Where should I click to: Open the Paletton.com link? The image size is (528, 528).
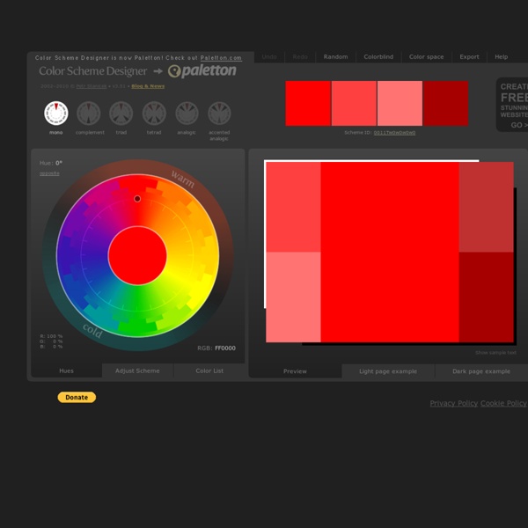point(221,58)
